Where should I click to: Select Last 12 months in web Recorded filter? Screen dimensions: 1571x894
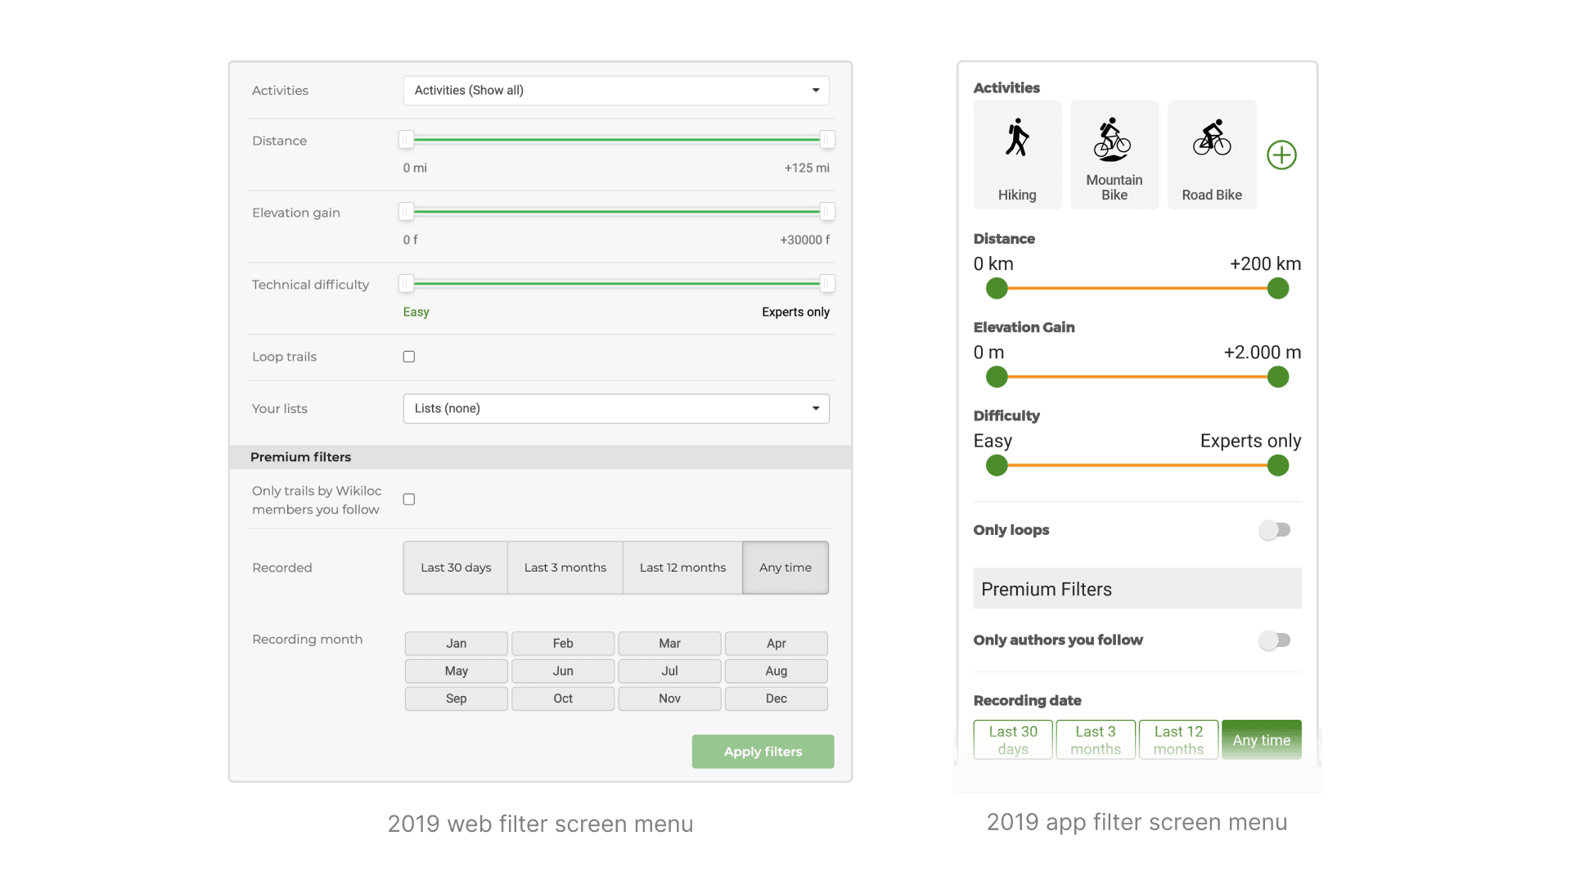pos(682,568)
